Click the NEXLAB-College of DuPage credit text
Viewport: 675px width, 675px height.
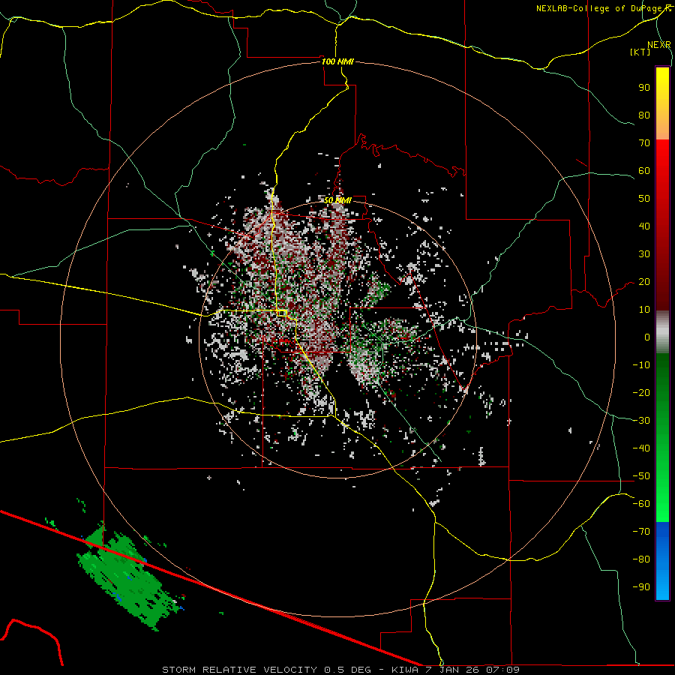click(603, 8)
